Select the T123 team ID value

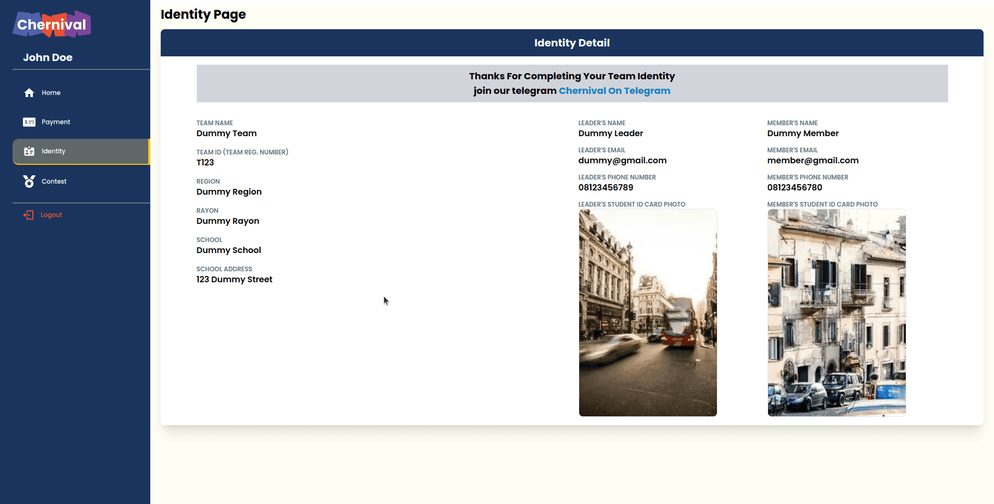pyautogui.click(x=205, y=163)
